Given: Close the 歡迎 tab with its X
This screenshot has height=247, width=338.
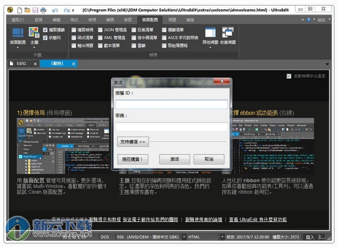Looking at the screenshot, I should click(x=74, y=64).
